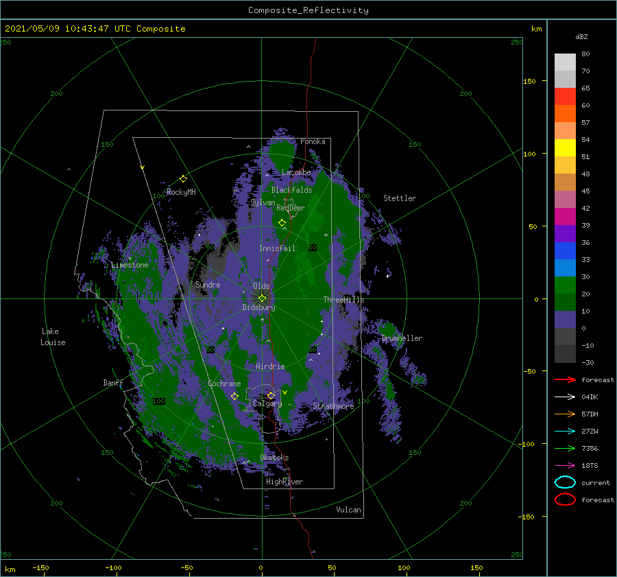This screenshot has height=577, width=617.
Task: Click the yellow radar center diamond at Olds
Action: pos(262,298)
